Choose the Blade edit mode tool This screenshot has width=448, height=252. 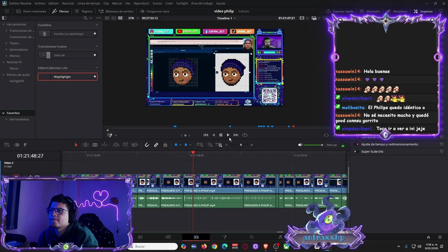point(95,145)
